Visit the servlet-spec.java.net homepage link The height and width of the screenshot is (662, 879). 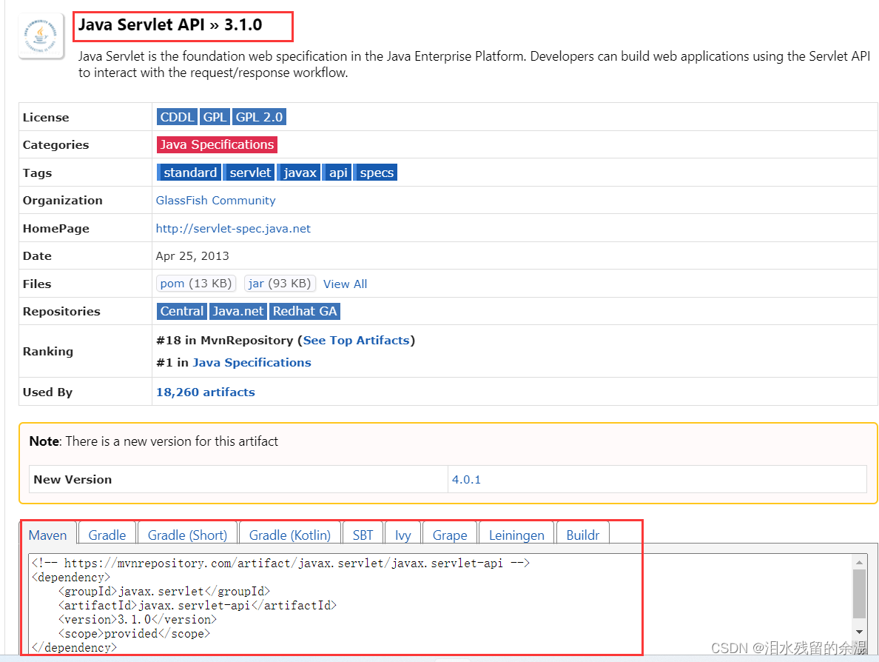(x=233, y=228)
